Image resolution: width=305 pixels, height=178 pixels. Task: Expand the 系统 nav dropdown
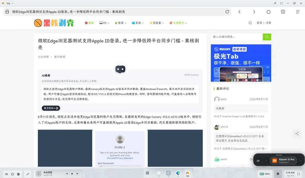138,23
